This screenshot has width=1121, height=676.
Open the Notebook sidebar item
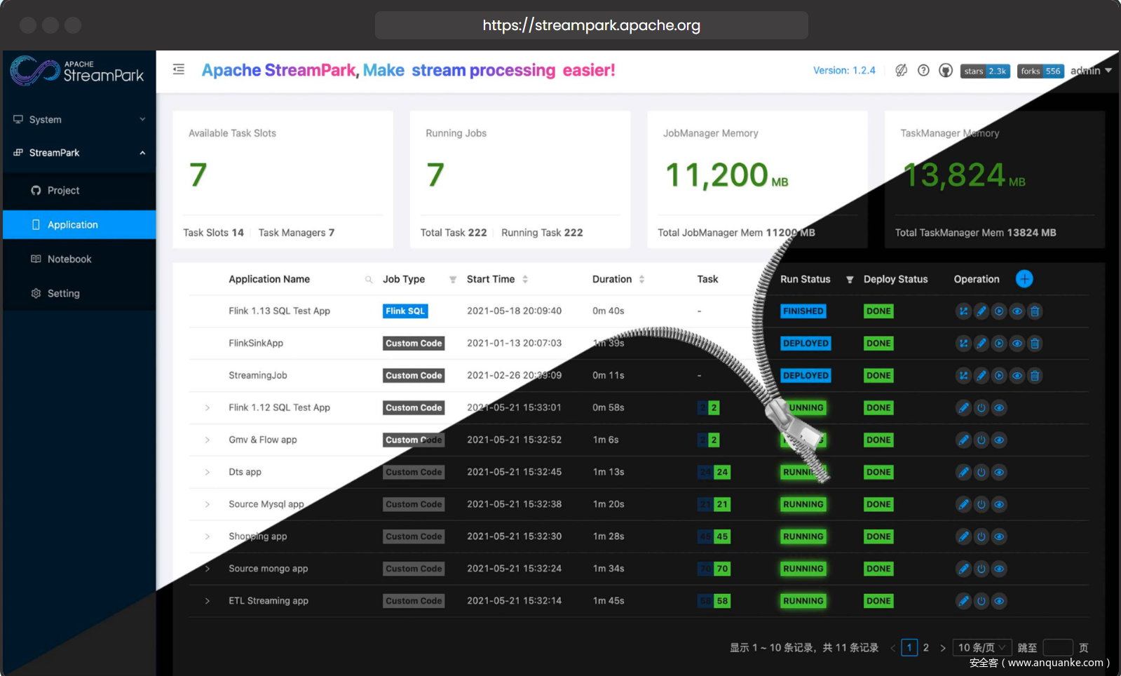[x=69, y=259]
